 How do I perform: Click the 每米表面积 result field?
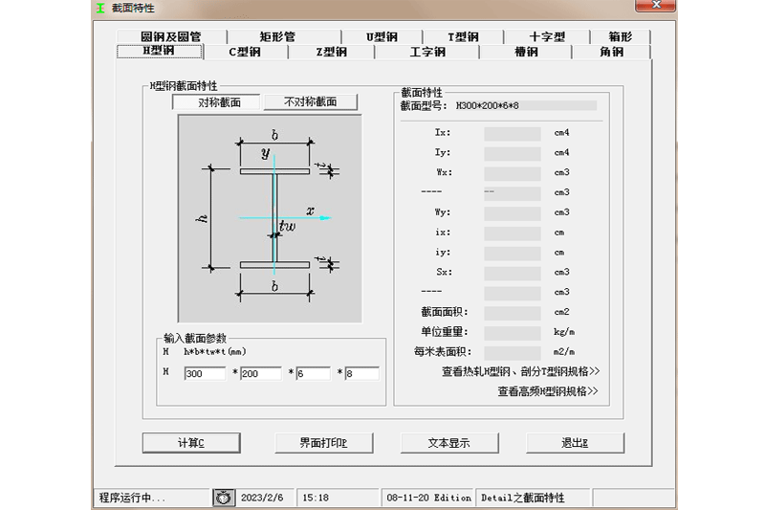(x=513, y=353)
